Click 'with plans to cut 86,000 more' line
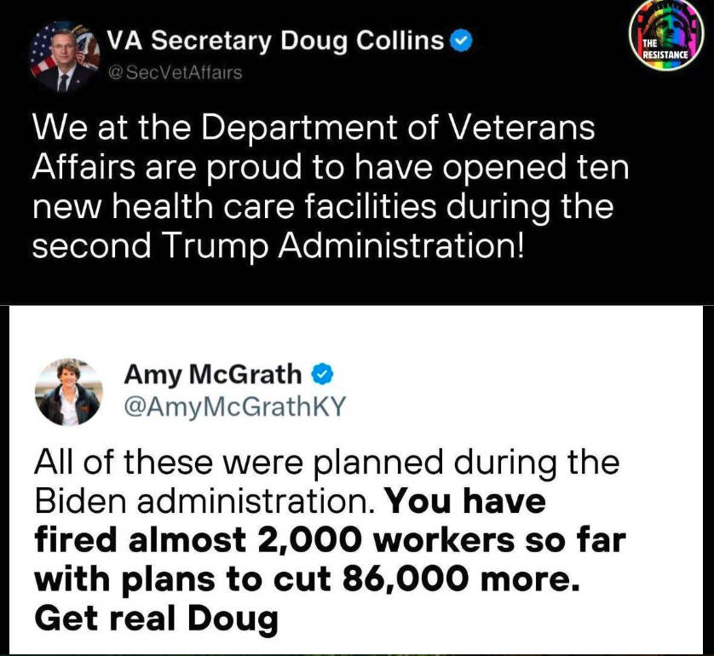714x656 pixels. click(x=308, y=580)
